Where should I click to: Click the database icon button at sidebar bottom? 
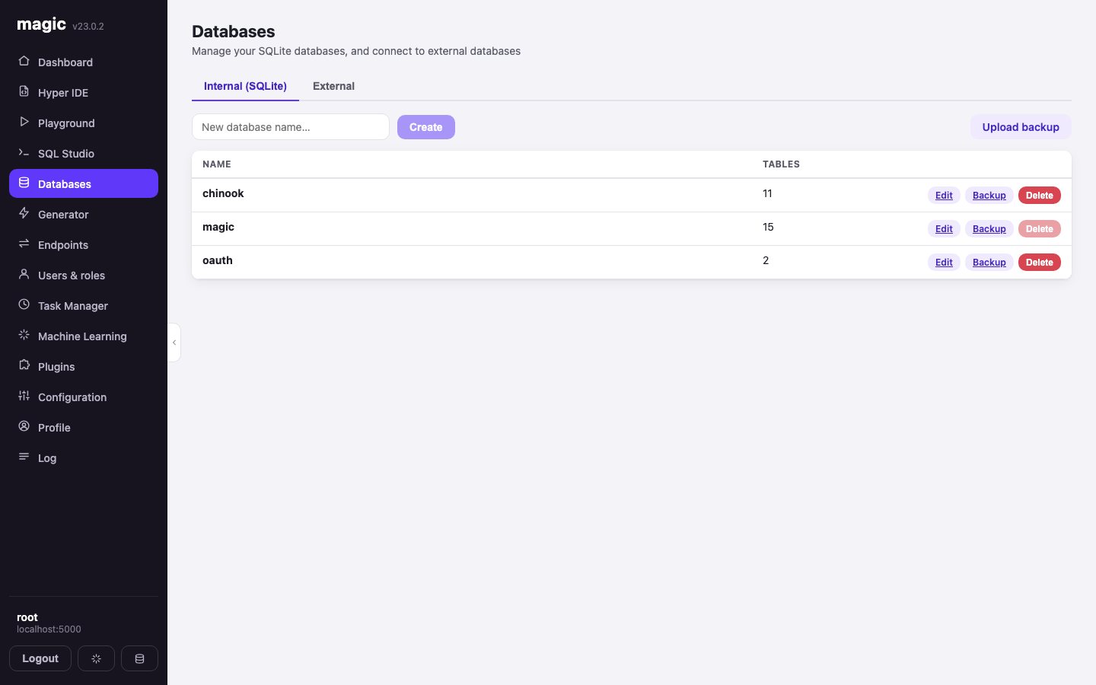[x=139, y=658]
